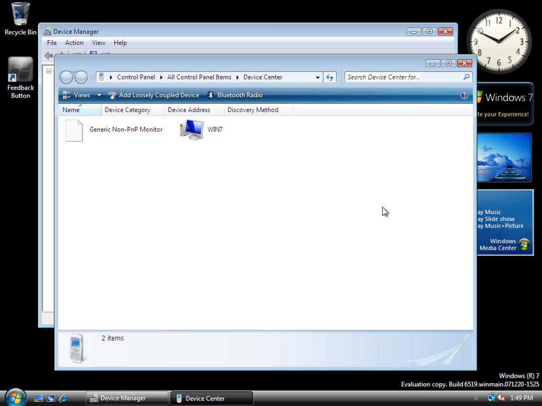This screenshot has height=406, width=542.
Task: Close the Device Center window
Action: 465,63
